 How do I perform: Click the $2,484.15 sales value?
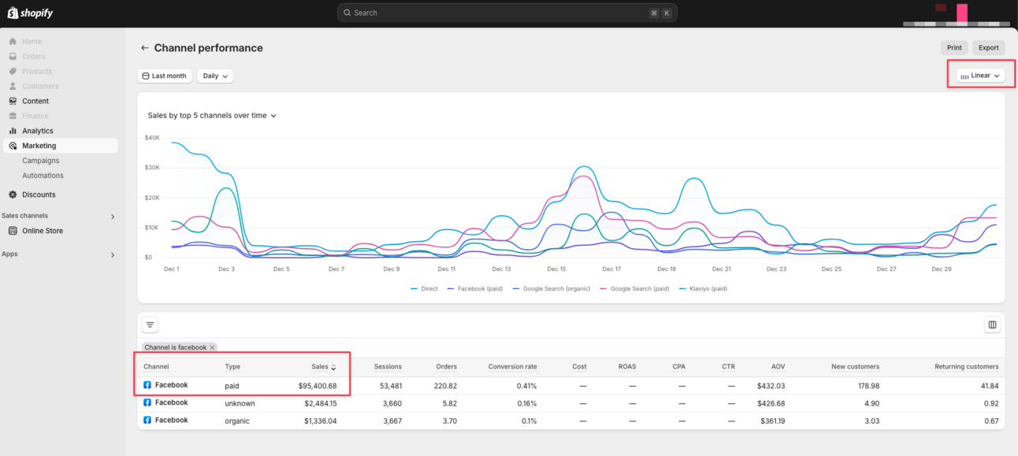(x=321, y=403)
